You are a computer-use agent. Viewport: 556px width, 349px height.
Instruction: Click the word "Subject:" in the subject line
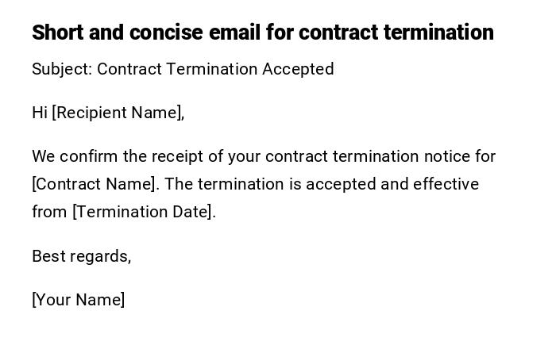(x=62, y=69)
